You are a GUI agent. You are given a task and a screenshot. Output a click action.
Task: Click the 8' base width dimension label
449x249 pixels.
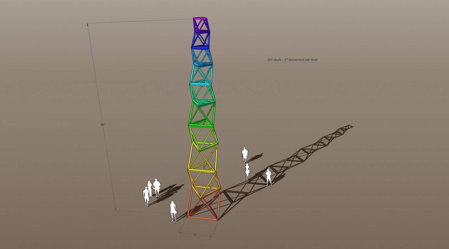tap(195, 235)
